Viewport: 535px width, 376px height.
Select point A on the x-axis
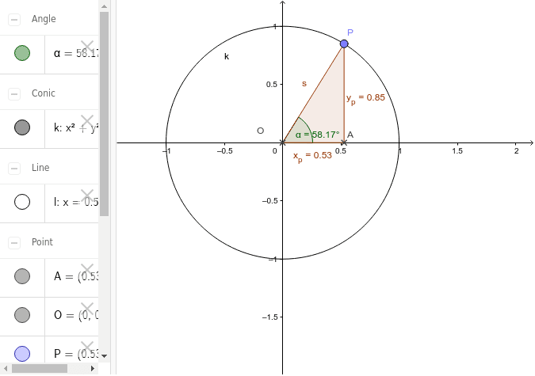tap(344, 142)
